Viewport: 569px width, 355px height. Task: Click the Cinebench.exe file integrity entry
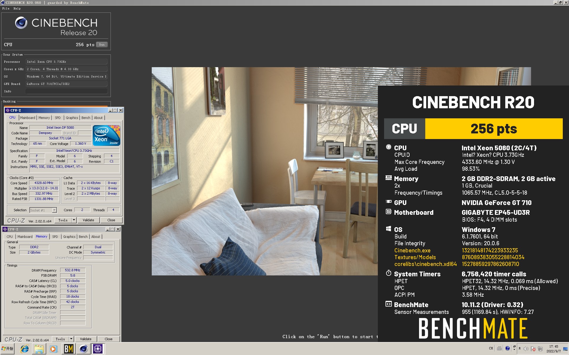412,250
